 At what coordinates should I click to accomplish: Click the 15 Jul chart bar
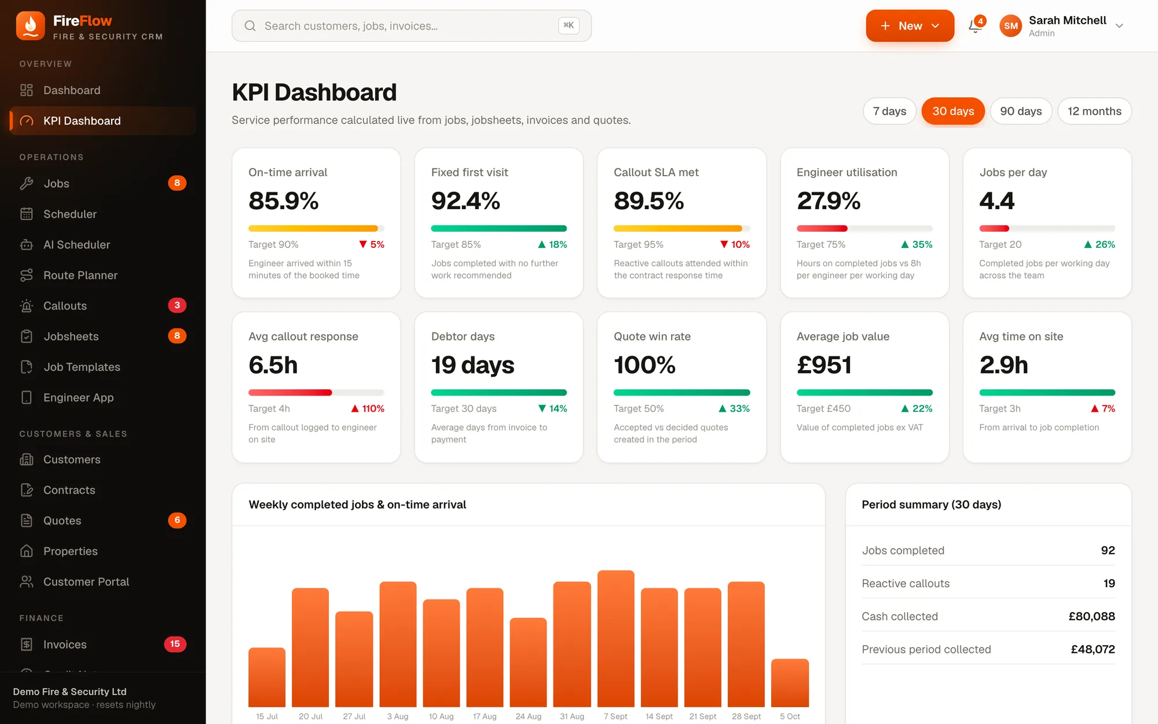267,677
